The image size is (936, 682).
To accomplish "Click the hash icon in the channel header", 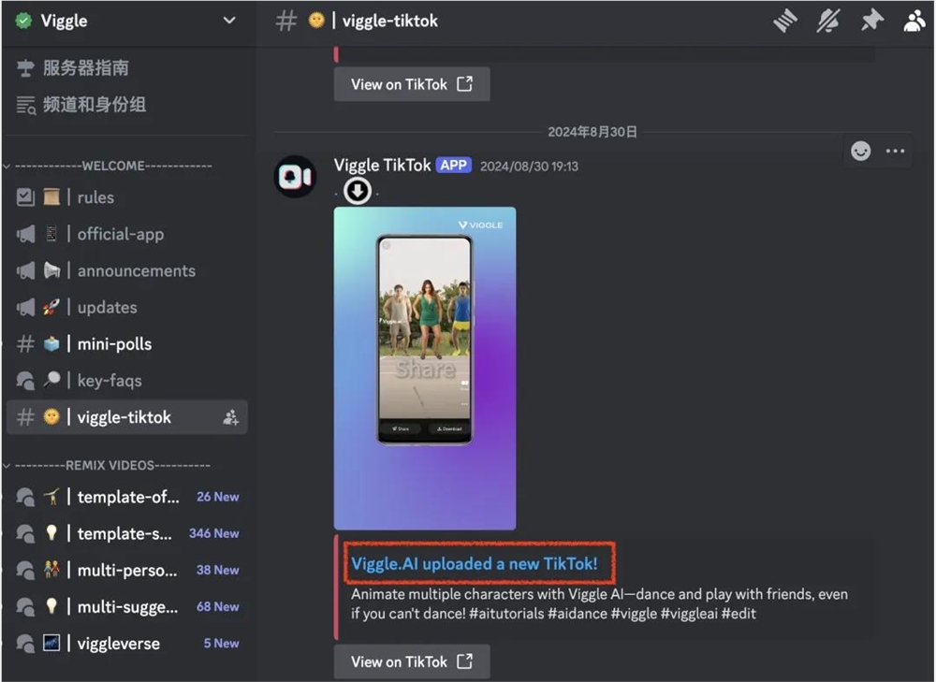I will [285, 21].
